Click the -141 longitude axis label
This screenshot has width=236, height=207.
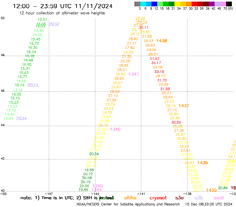click(141, 194)
